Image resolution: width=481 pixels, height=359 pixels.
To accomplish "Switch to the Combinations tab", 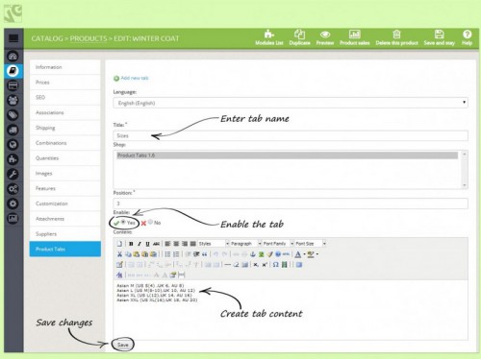I will (65, 143).
